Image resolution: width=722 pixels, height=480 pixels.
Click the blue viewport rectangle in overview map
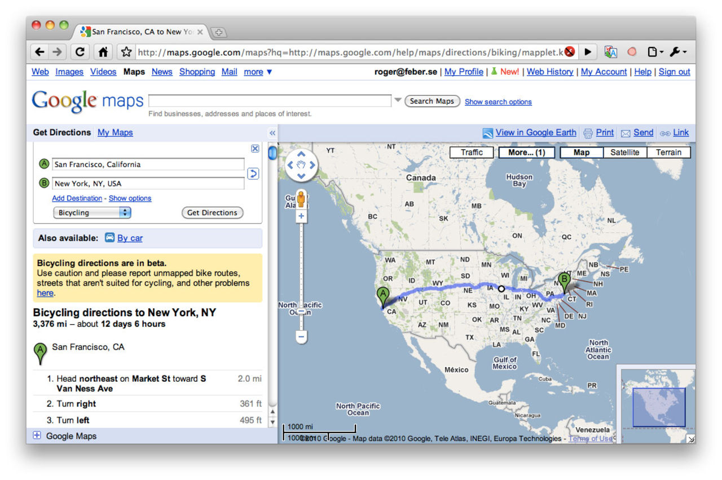(659, 407)
